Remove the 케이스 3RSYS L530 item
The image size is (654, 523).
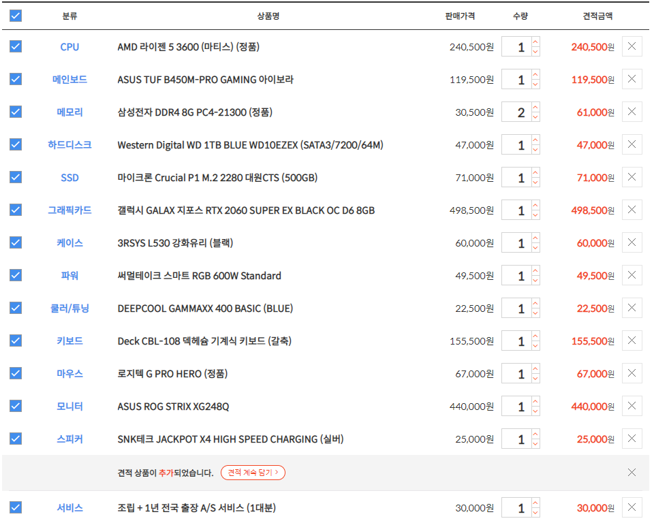[632, 242]
